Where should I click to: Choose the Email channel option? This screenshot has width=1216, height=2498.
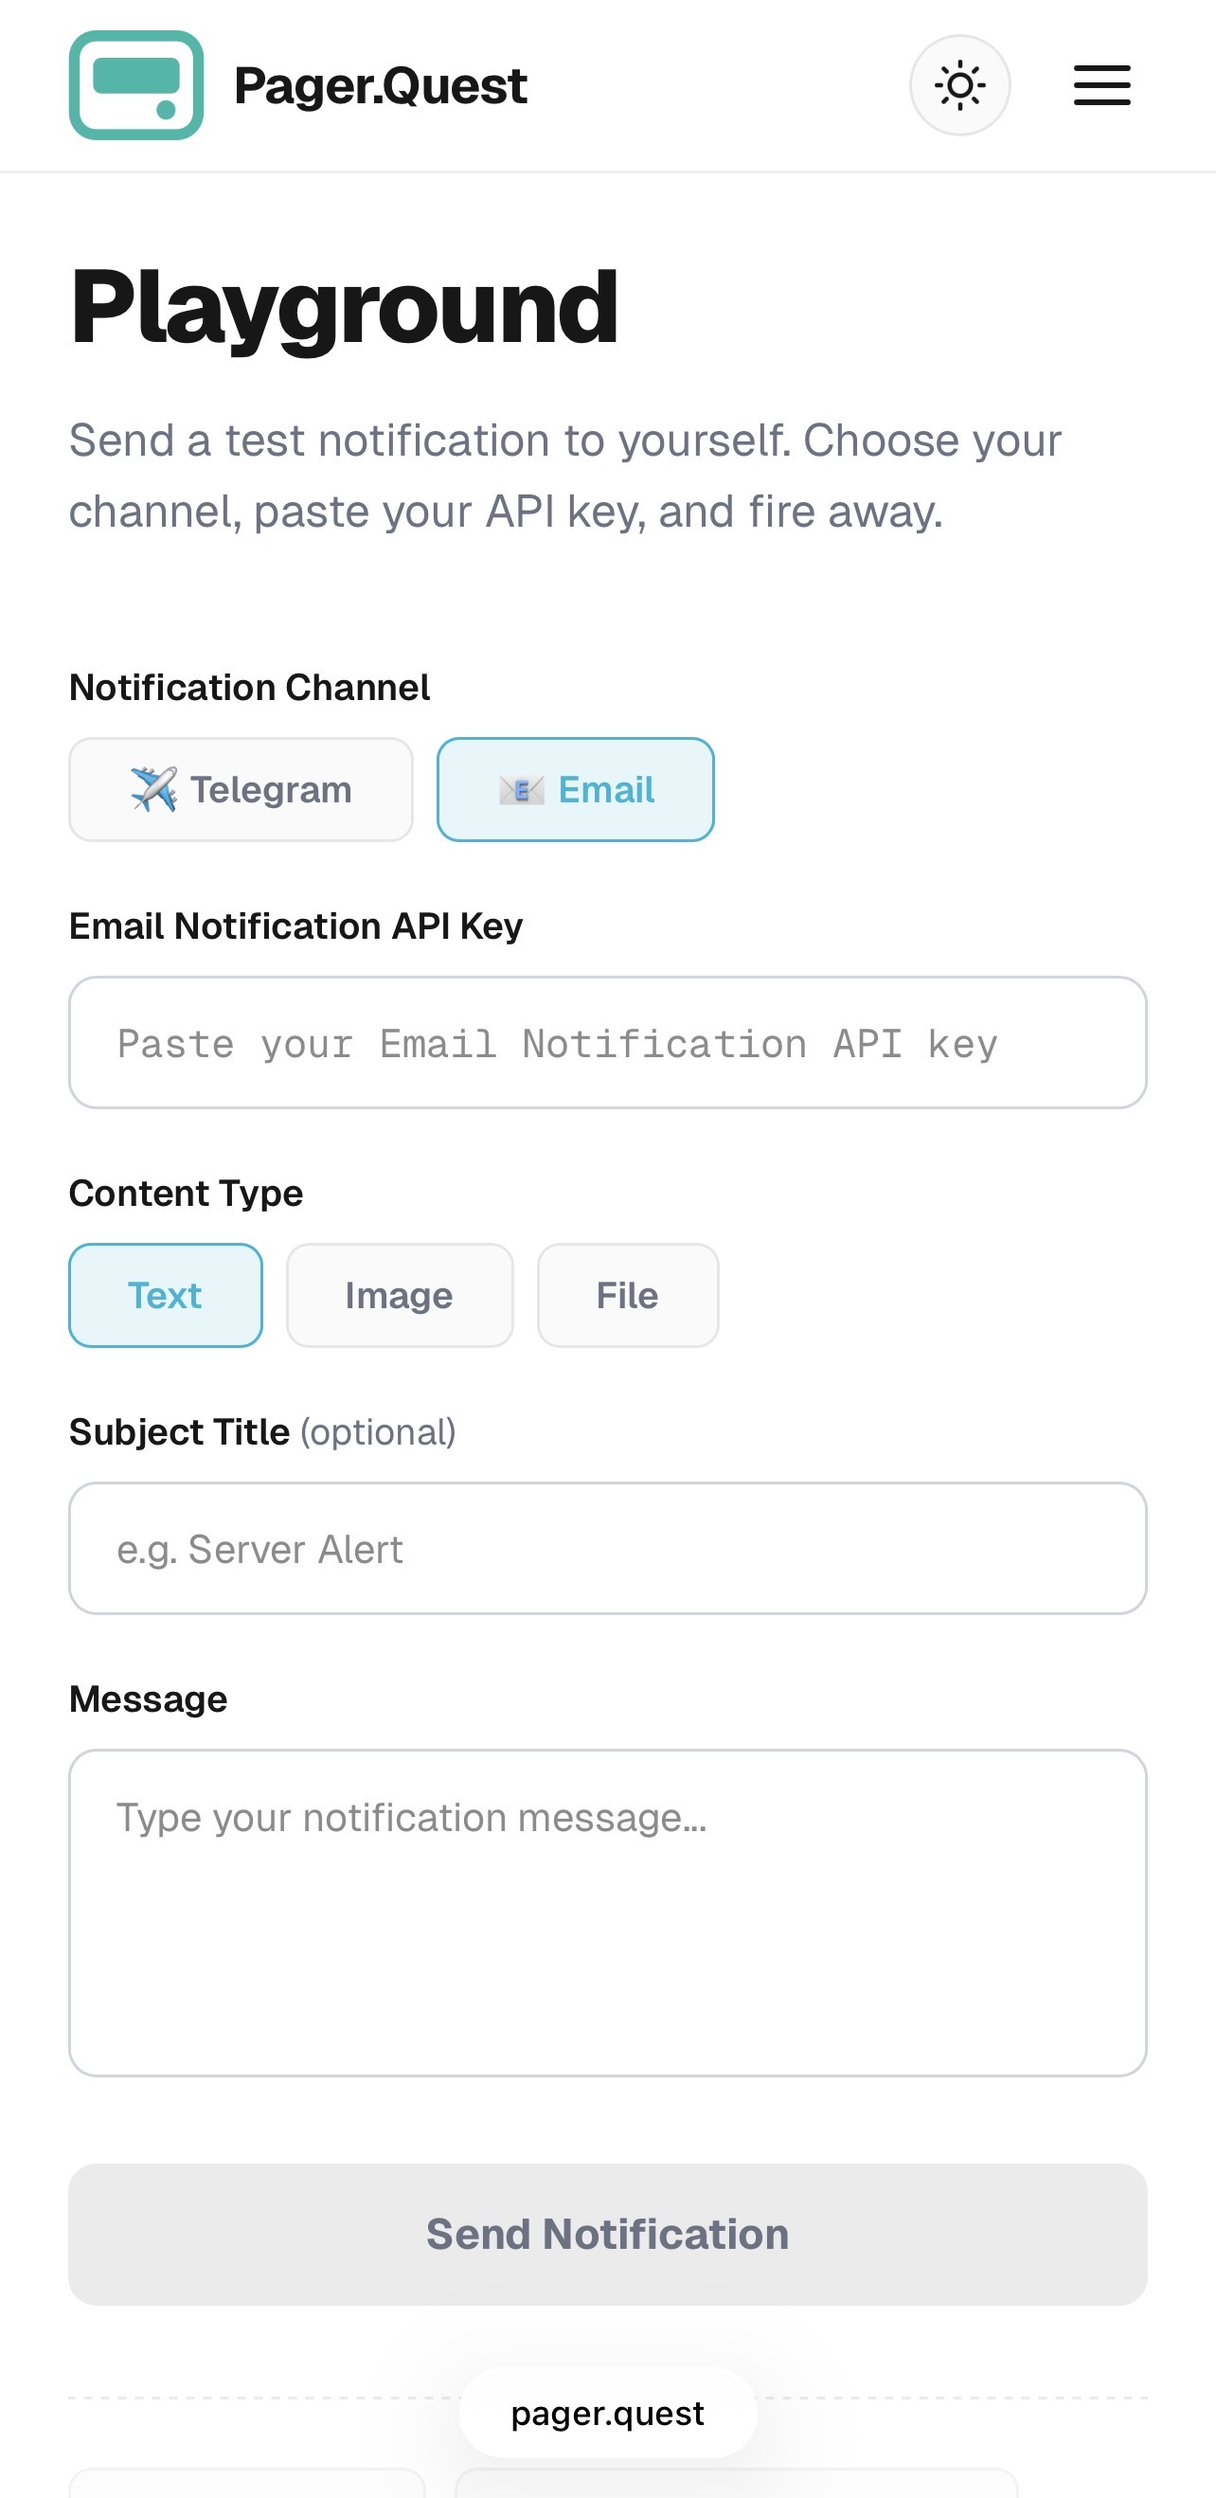(575, 789)
